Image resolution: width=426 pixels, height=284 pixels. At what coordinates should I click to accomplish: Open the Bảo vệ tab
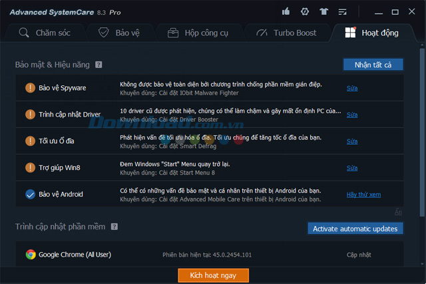(119, 33)
